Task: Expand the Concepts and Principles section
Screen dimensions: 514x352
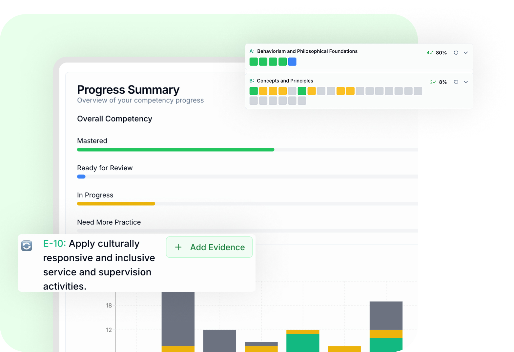Action: point(466,82)
